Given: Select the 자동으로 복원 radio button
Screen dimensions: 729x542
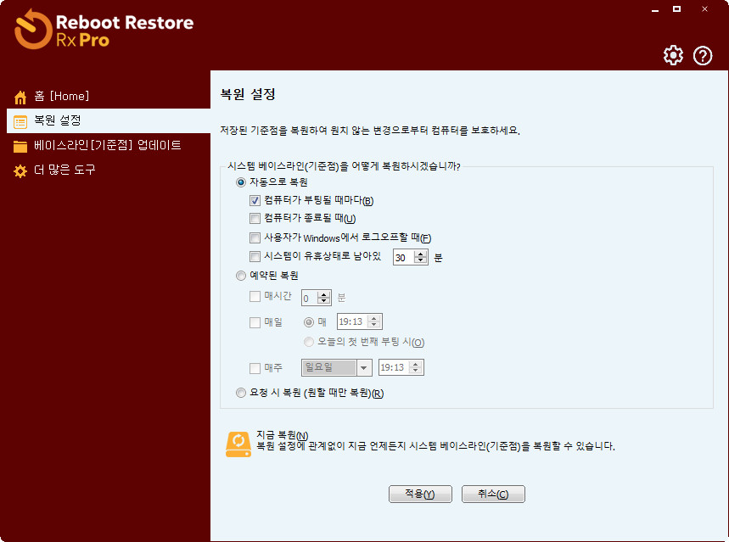Looking at the screenshot, I should point(241,182).
